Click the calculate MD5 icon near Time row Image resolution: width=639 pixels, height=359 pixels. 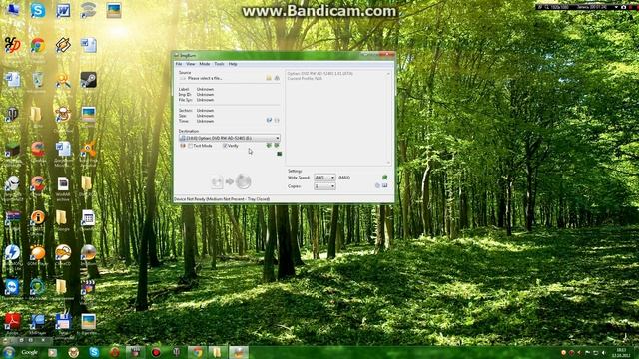coord(269,120)
